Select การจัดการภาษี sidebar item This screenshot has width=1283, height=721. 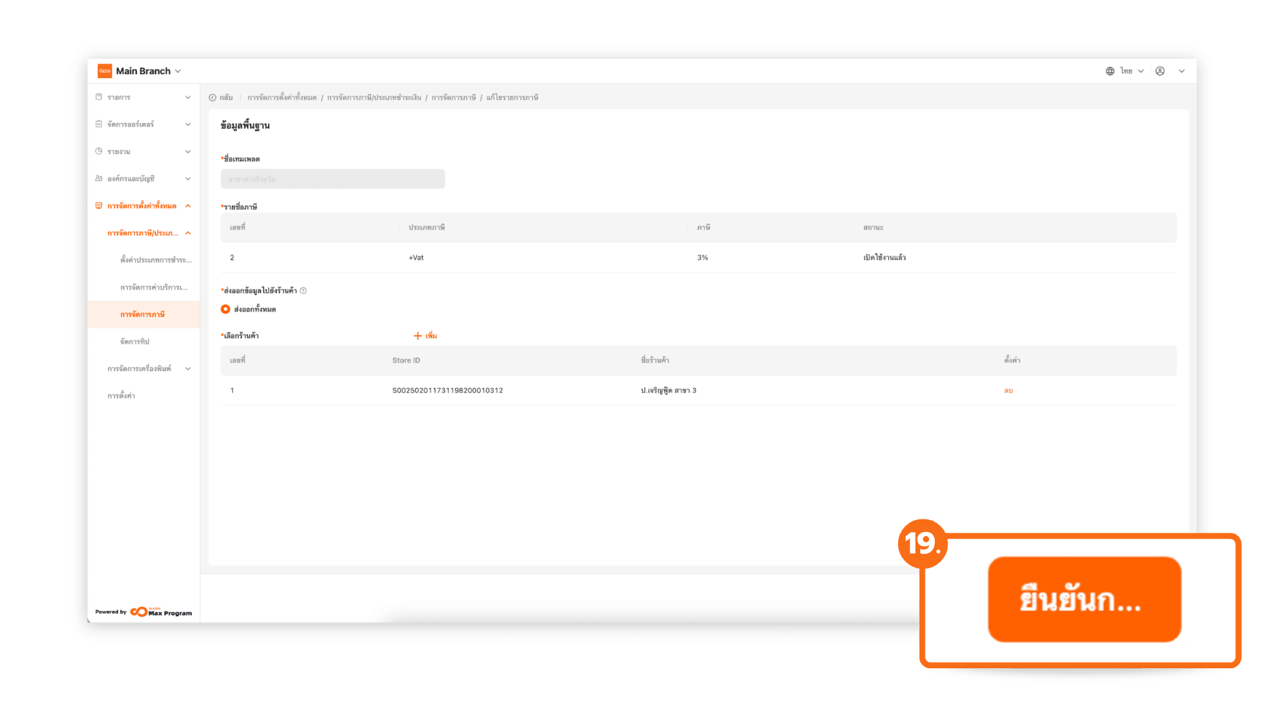point(142,314)
